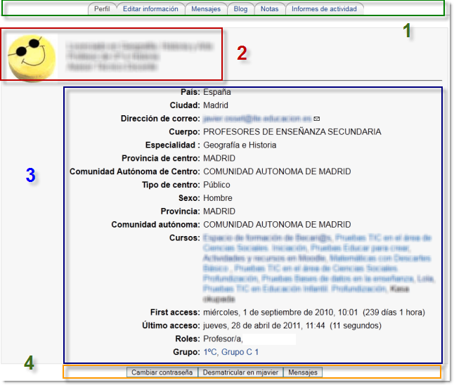Open the Perfil tab
The width and height of the screenshot is (454, 385).
(102, 9)
